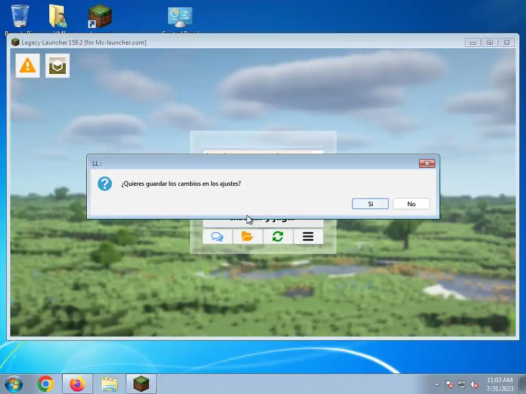Open the Minecraft launcher desktop shortcut
The image size is (526, 394).
pyautogui.click(x=100, y=16)
